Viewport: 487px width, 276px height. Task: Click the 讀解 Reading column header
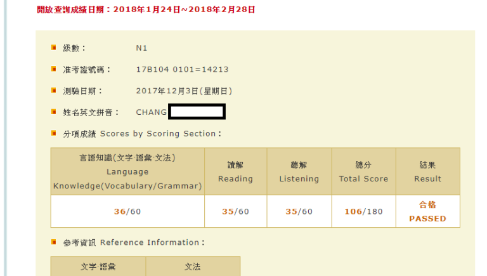pos(235,171)
